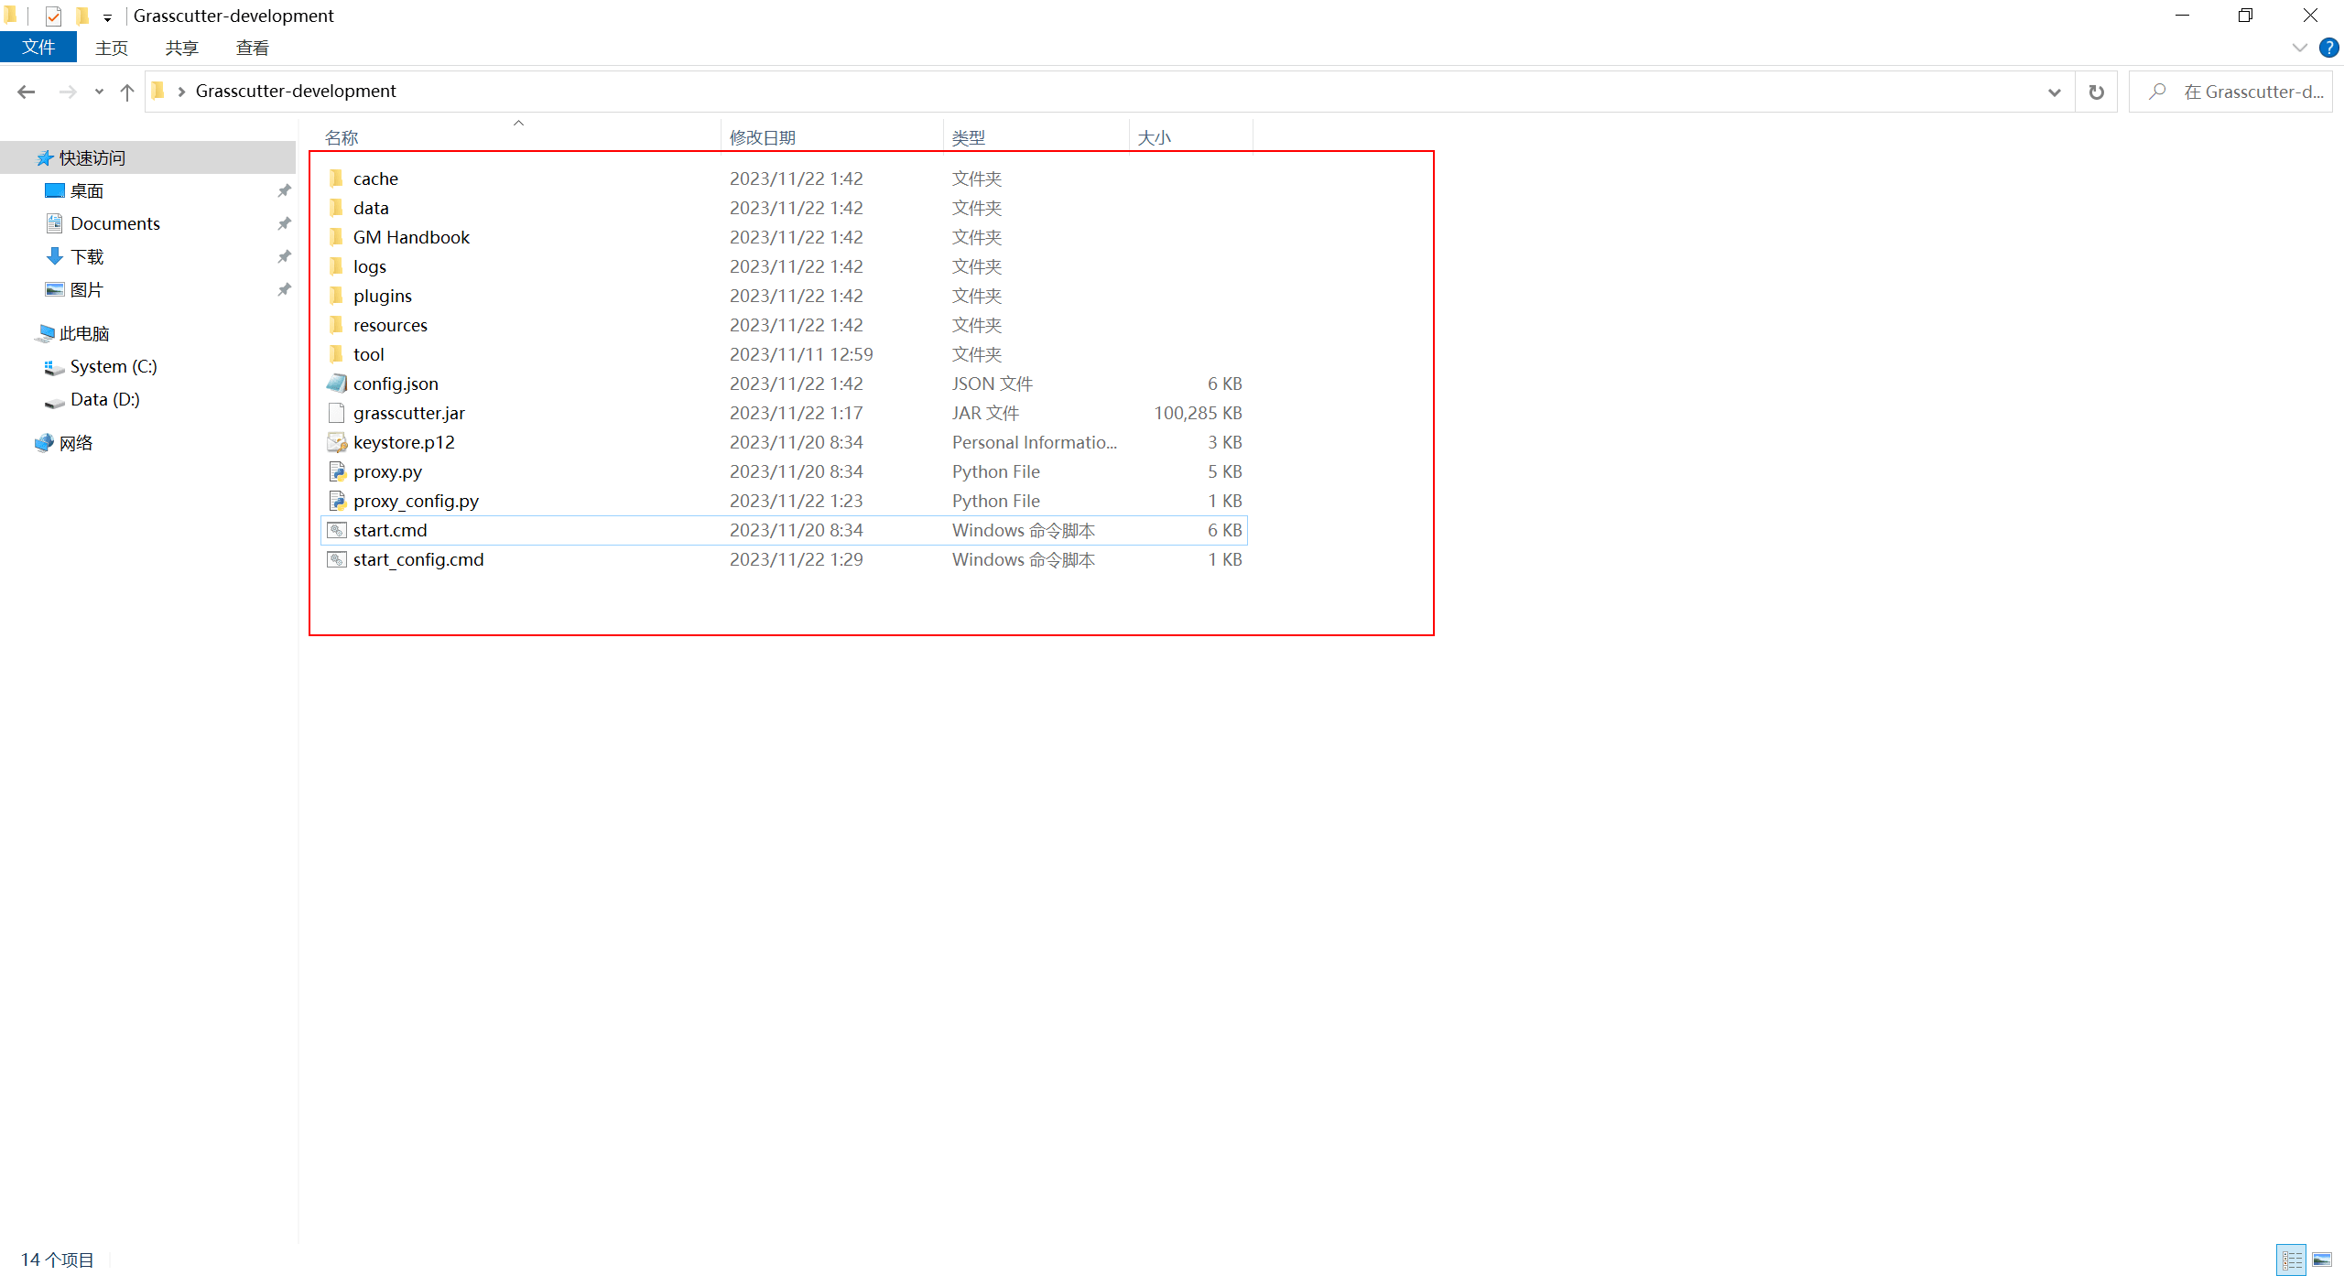Select the logs folder icon
Screen dimensions: 2344x1276
[x=336, y=266]
